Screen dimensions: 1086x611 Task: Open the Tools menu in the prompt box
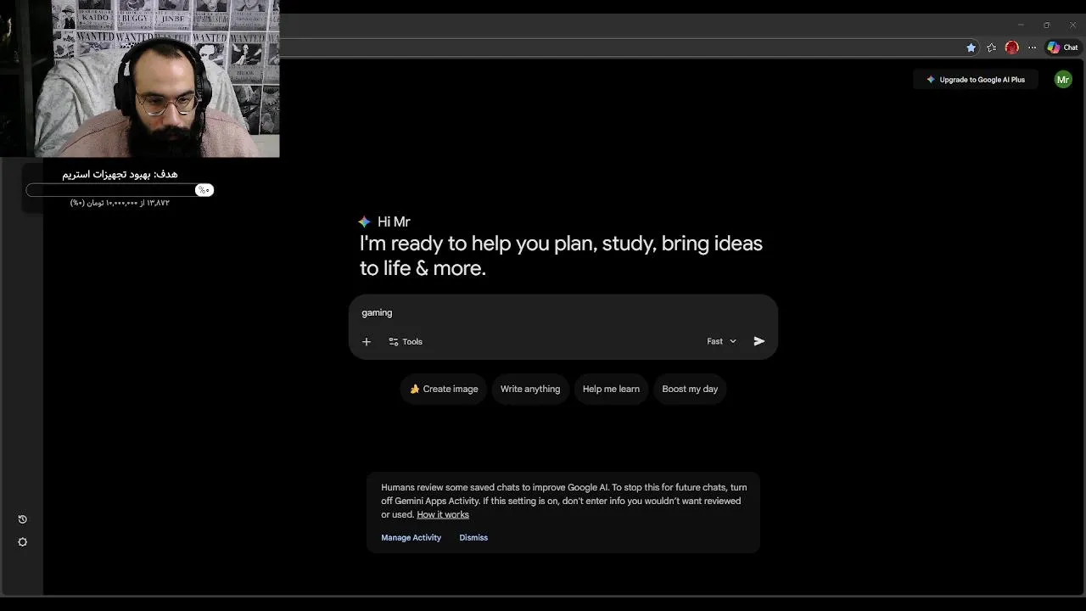point(406,341)
